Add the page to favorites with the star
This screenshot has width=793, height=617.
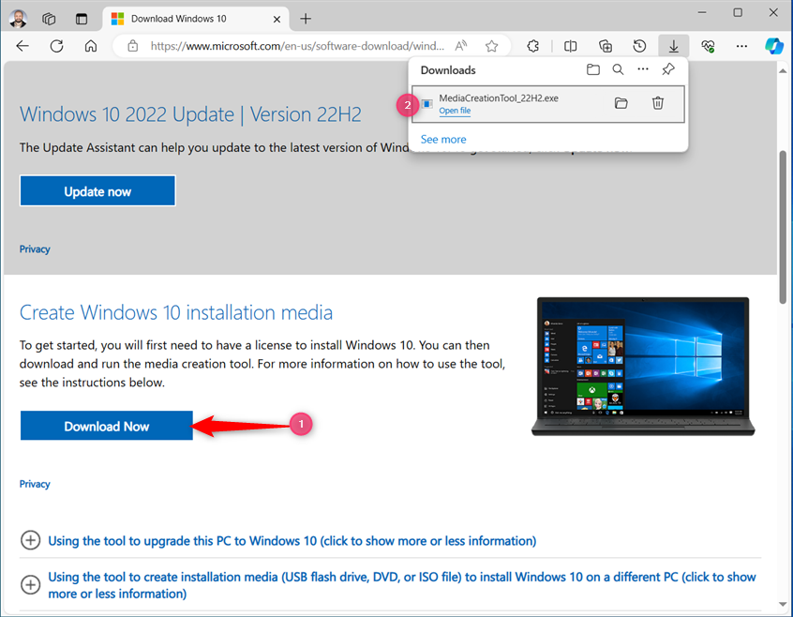pos(491,45)
